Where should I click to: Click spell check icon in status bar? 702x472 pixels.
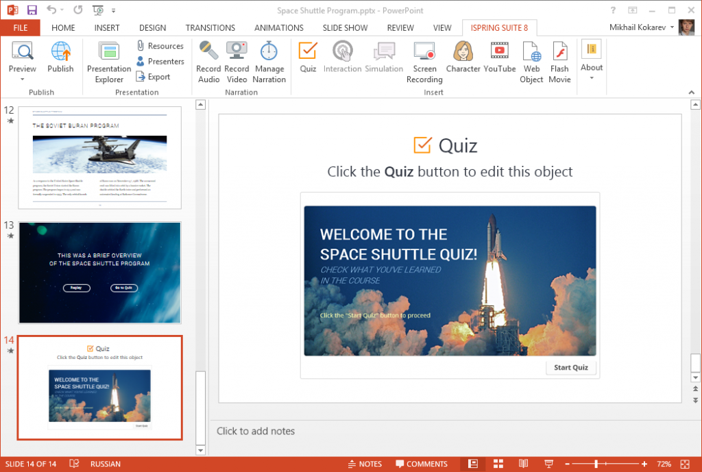74,464
